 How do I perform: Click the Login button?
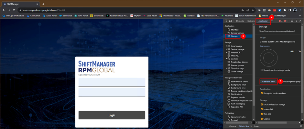point(112,115)
